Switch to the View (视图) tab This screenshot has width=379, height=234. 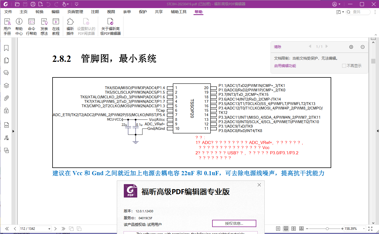[111, 12]
